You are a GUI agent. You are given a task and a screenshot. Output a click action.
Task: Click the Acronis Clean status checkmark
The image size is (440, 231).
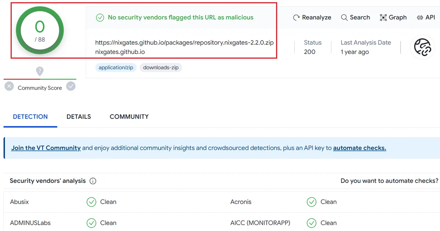coord(311,202)
